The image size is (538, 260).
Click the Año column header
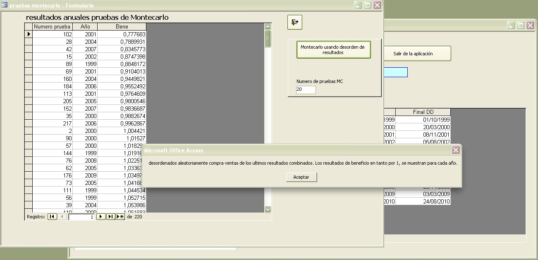tap(85, 27)
